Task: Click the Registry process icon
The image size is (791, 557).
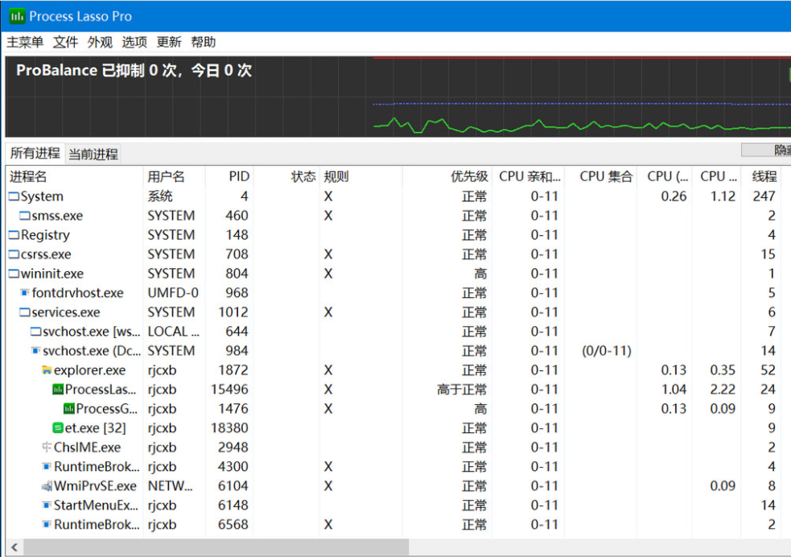Action: point(14,234)
